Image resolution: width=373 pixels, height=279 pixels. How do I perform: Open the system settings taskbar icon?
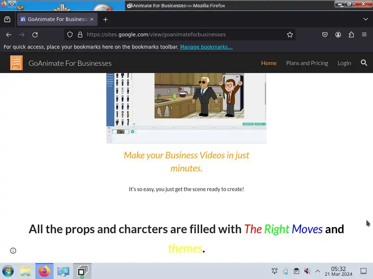[x=63, y=271]
